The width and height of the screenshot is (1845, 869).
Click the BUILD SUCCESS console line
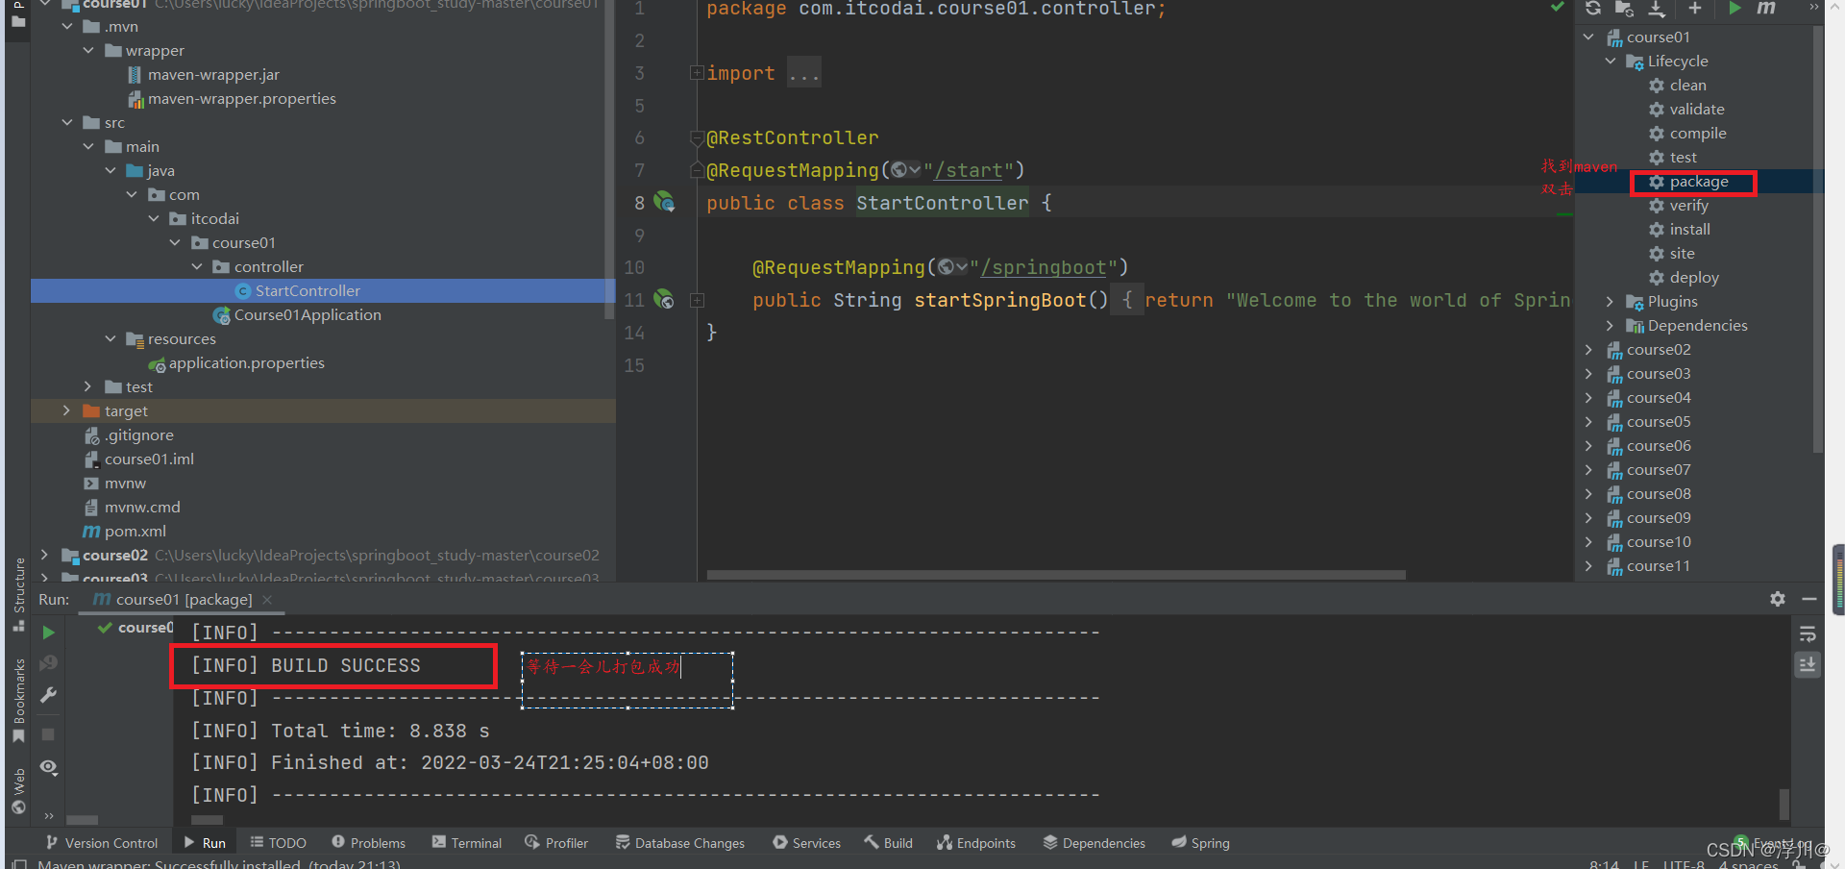306,665
